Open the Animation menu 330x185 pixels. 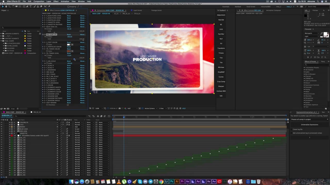tap(65, 1)
